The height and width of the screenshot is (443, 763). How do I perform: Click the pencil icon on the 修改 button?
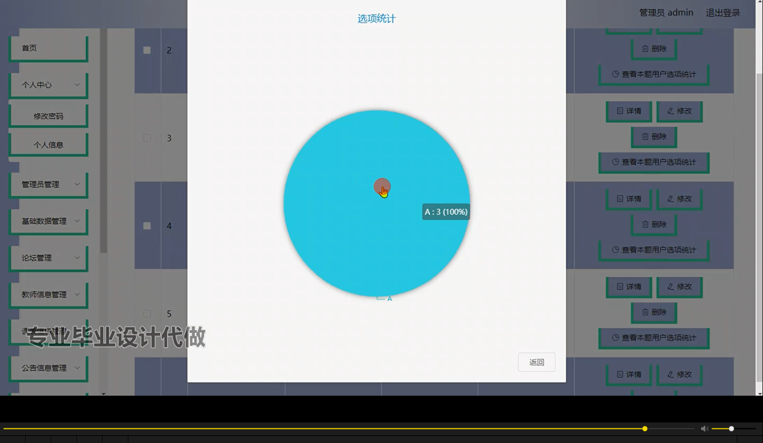(670, 111)
